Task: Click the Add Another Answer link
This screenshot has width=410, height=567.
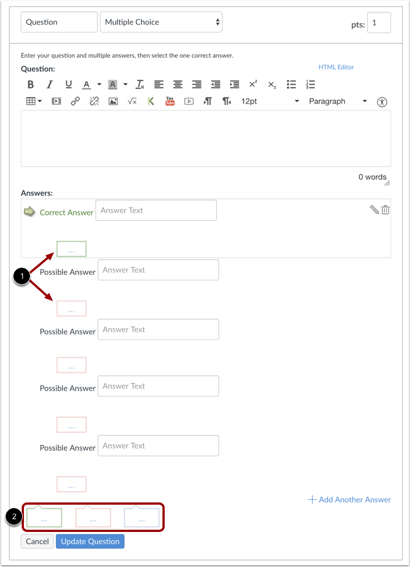Action: click(349, 500)
